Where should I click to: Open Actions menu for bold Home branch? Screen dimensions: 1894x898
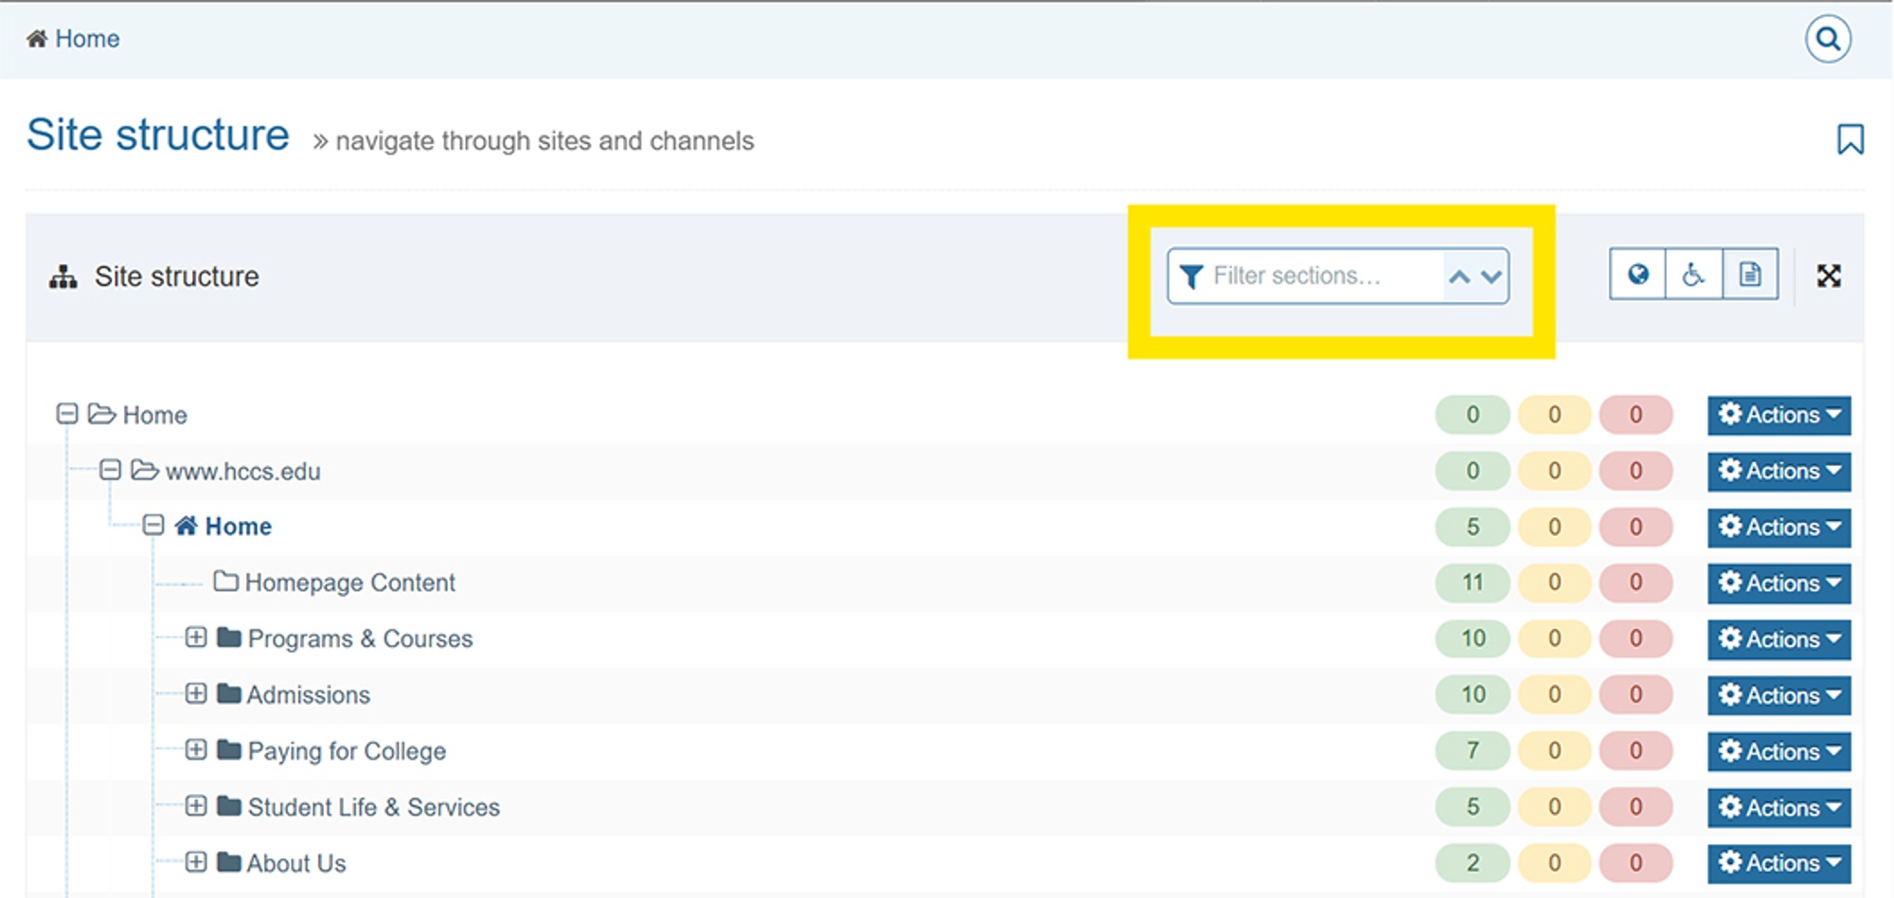(1779, 527)
